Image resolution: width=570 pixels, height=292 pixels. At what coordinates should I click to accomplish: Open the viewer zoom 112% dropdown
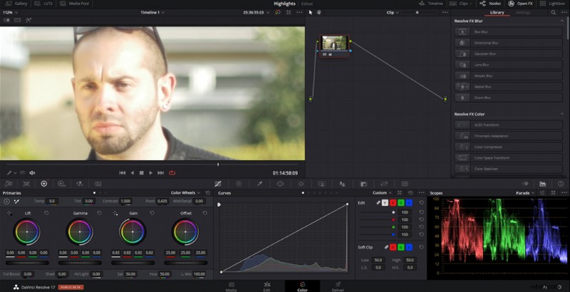point(10,12)
